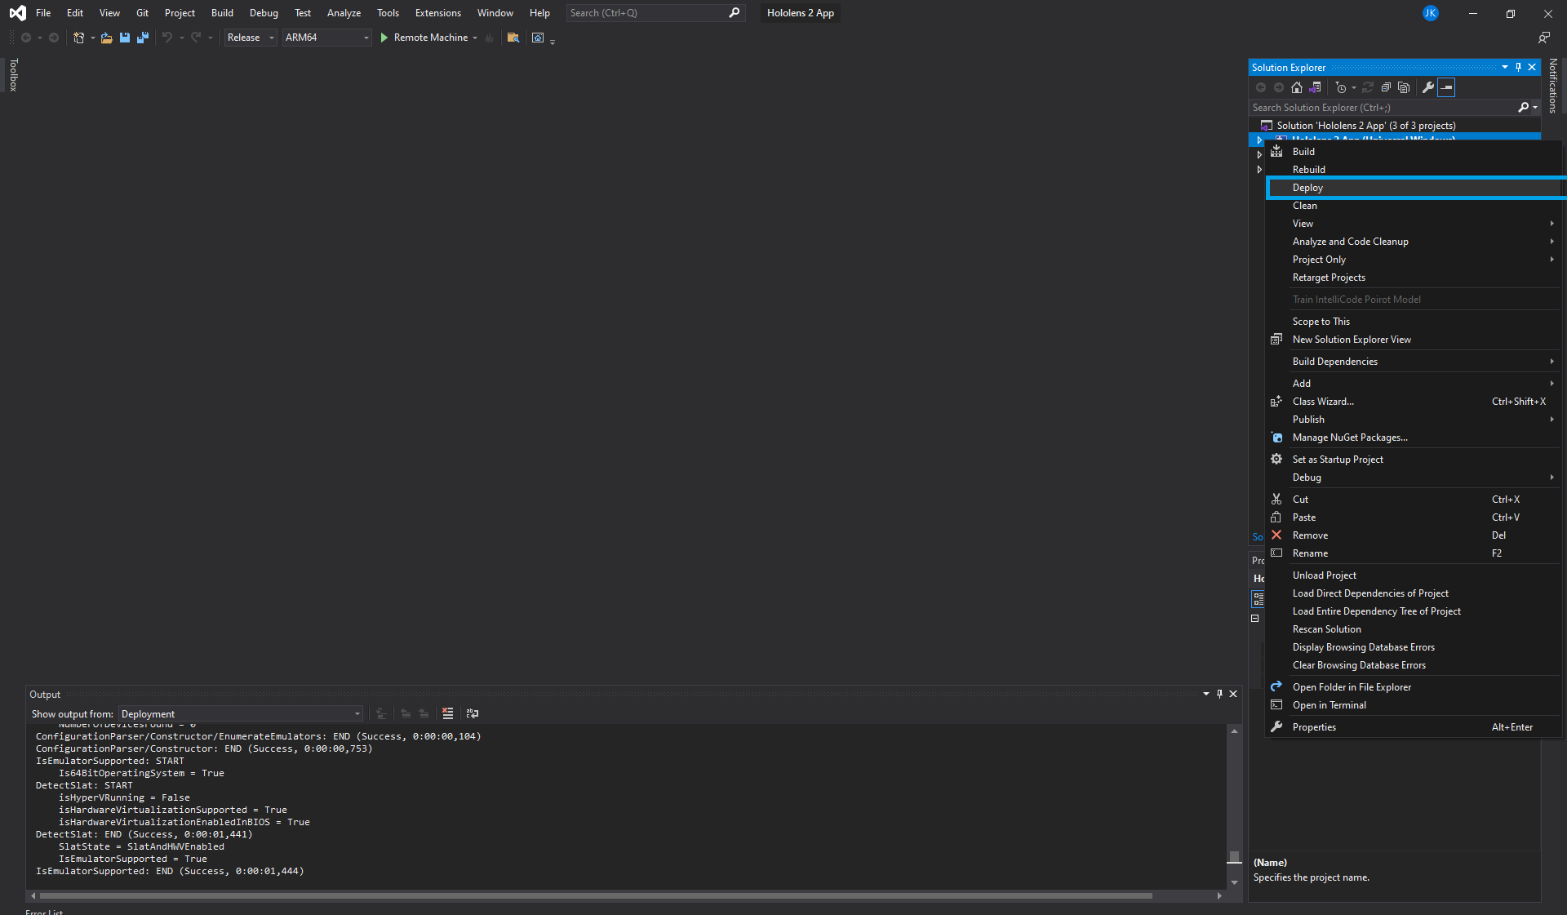Open Show output from Deployment dropdown
This screenshot has width=1567, height=915.
[x=241, y=714]
